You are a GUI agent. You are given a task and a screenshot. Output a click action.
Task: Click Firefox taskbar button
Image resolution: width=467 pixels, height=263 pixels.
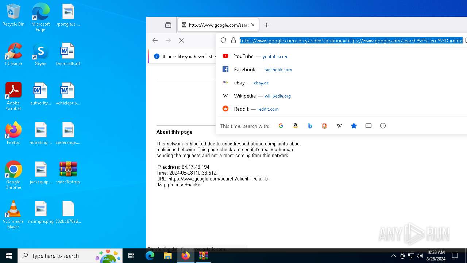coord(185,256)
